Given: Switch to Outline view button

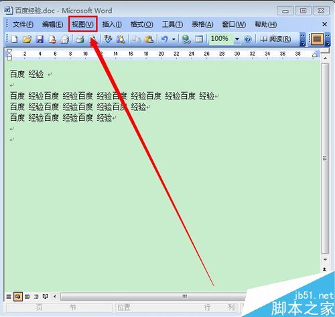Looking at the screenshot, I should (x=36, y=297).
